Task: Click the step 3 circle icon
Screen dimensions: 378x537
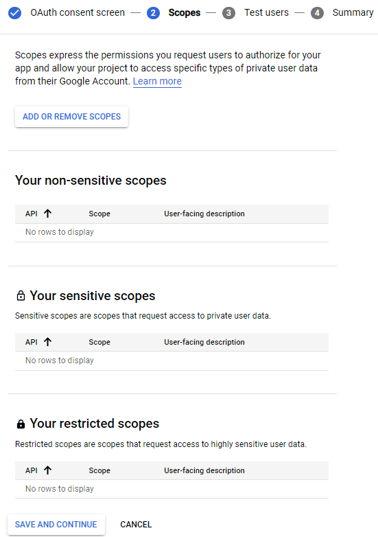Action: click(x=228, y=13)
